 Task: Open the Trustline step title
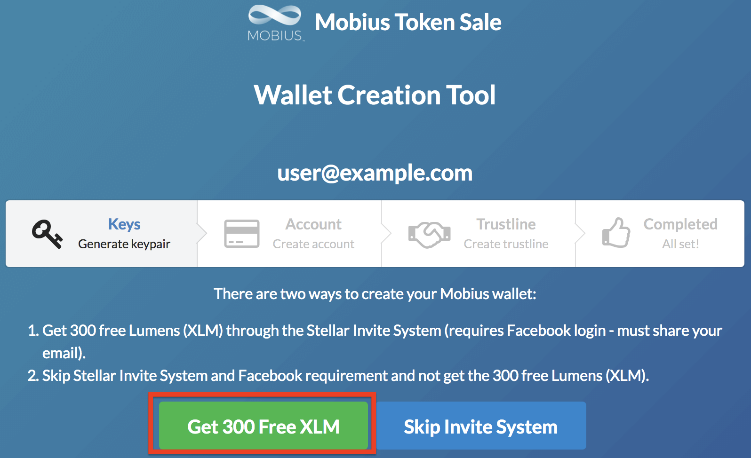coord(506,224)
